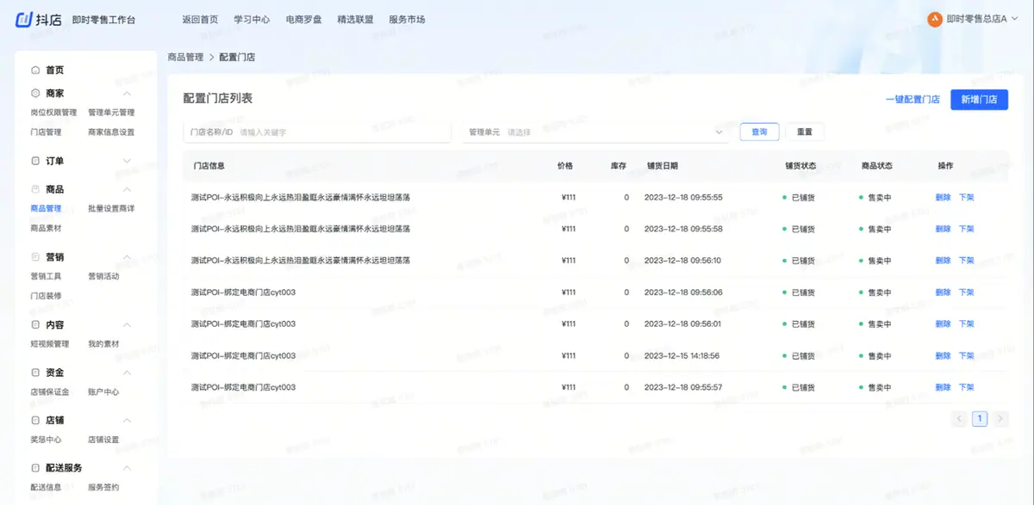Click 商品管理 in the breadcrumb
Image resolution: width=1034 pixels, height=505 pixels.
click(x=185, y=57)
